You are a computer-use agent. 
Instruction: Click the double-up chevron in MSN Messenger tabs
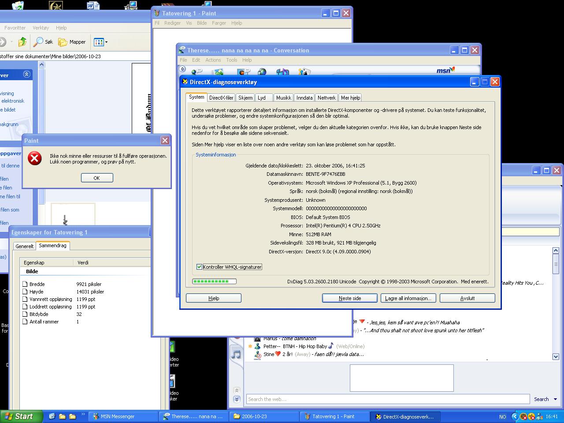pos(237,390)
